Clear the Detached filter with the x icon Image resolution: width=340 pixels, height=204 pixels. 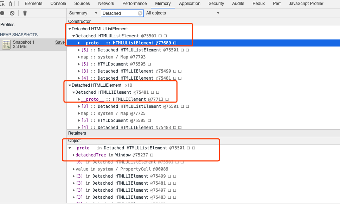click(x=140, y=13)
